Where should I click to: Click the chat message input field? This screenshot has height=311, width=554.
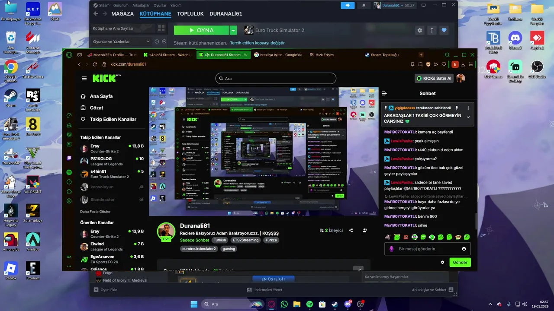(428, 249)
